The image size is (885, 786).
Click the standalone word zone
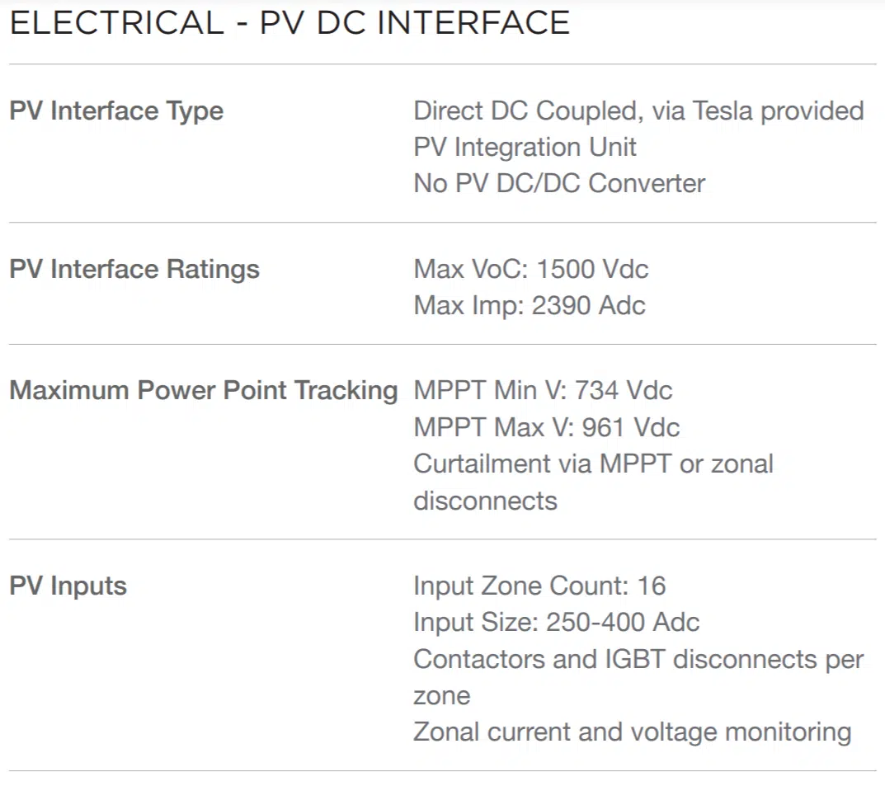click(441, 695)
